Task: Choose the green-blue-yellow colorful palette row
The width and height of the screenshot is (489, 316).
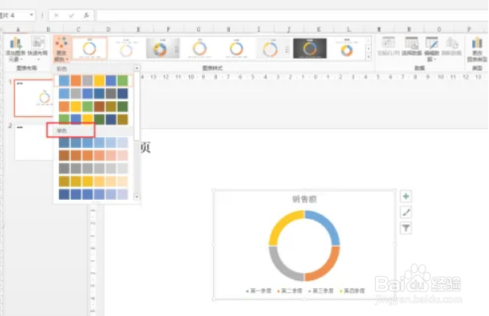Action: tap(93, 119)
